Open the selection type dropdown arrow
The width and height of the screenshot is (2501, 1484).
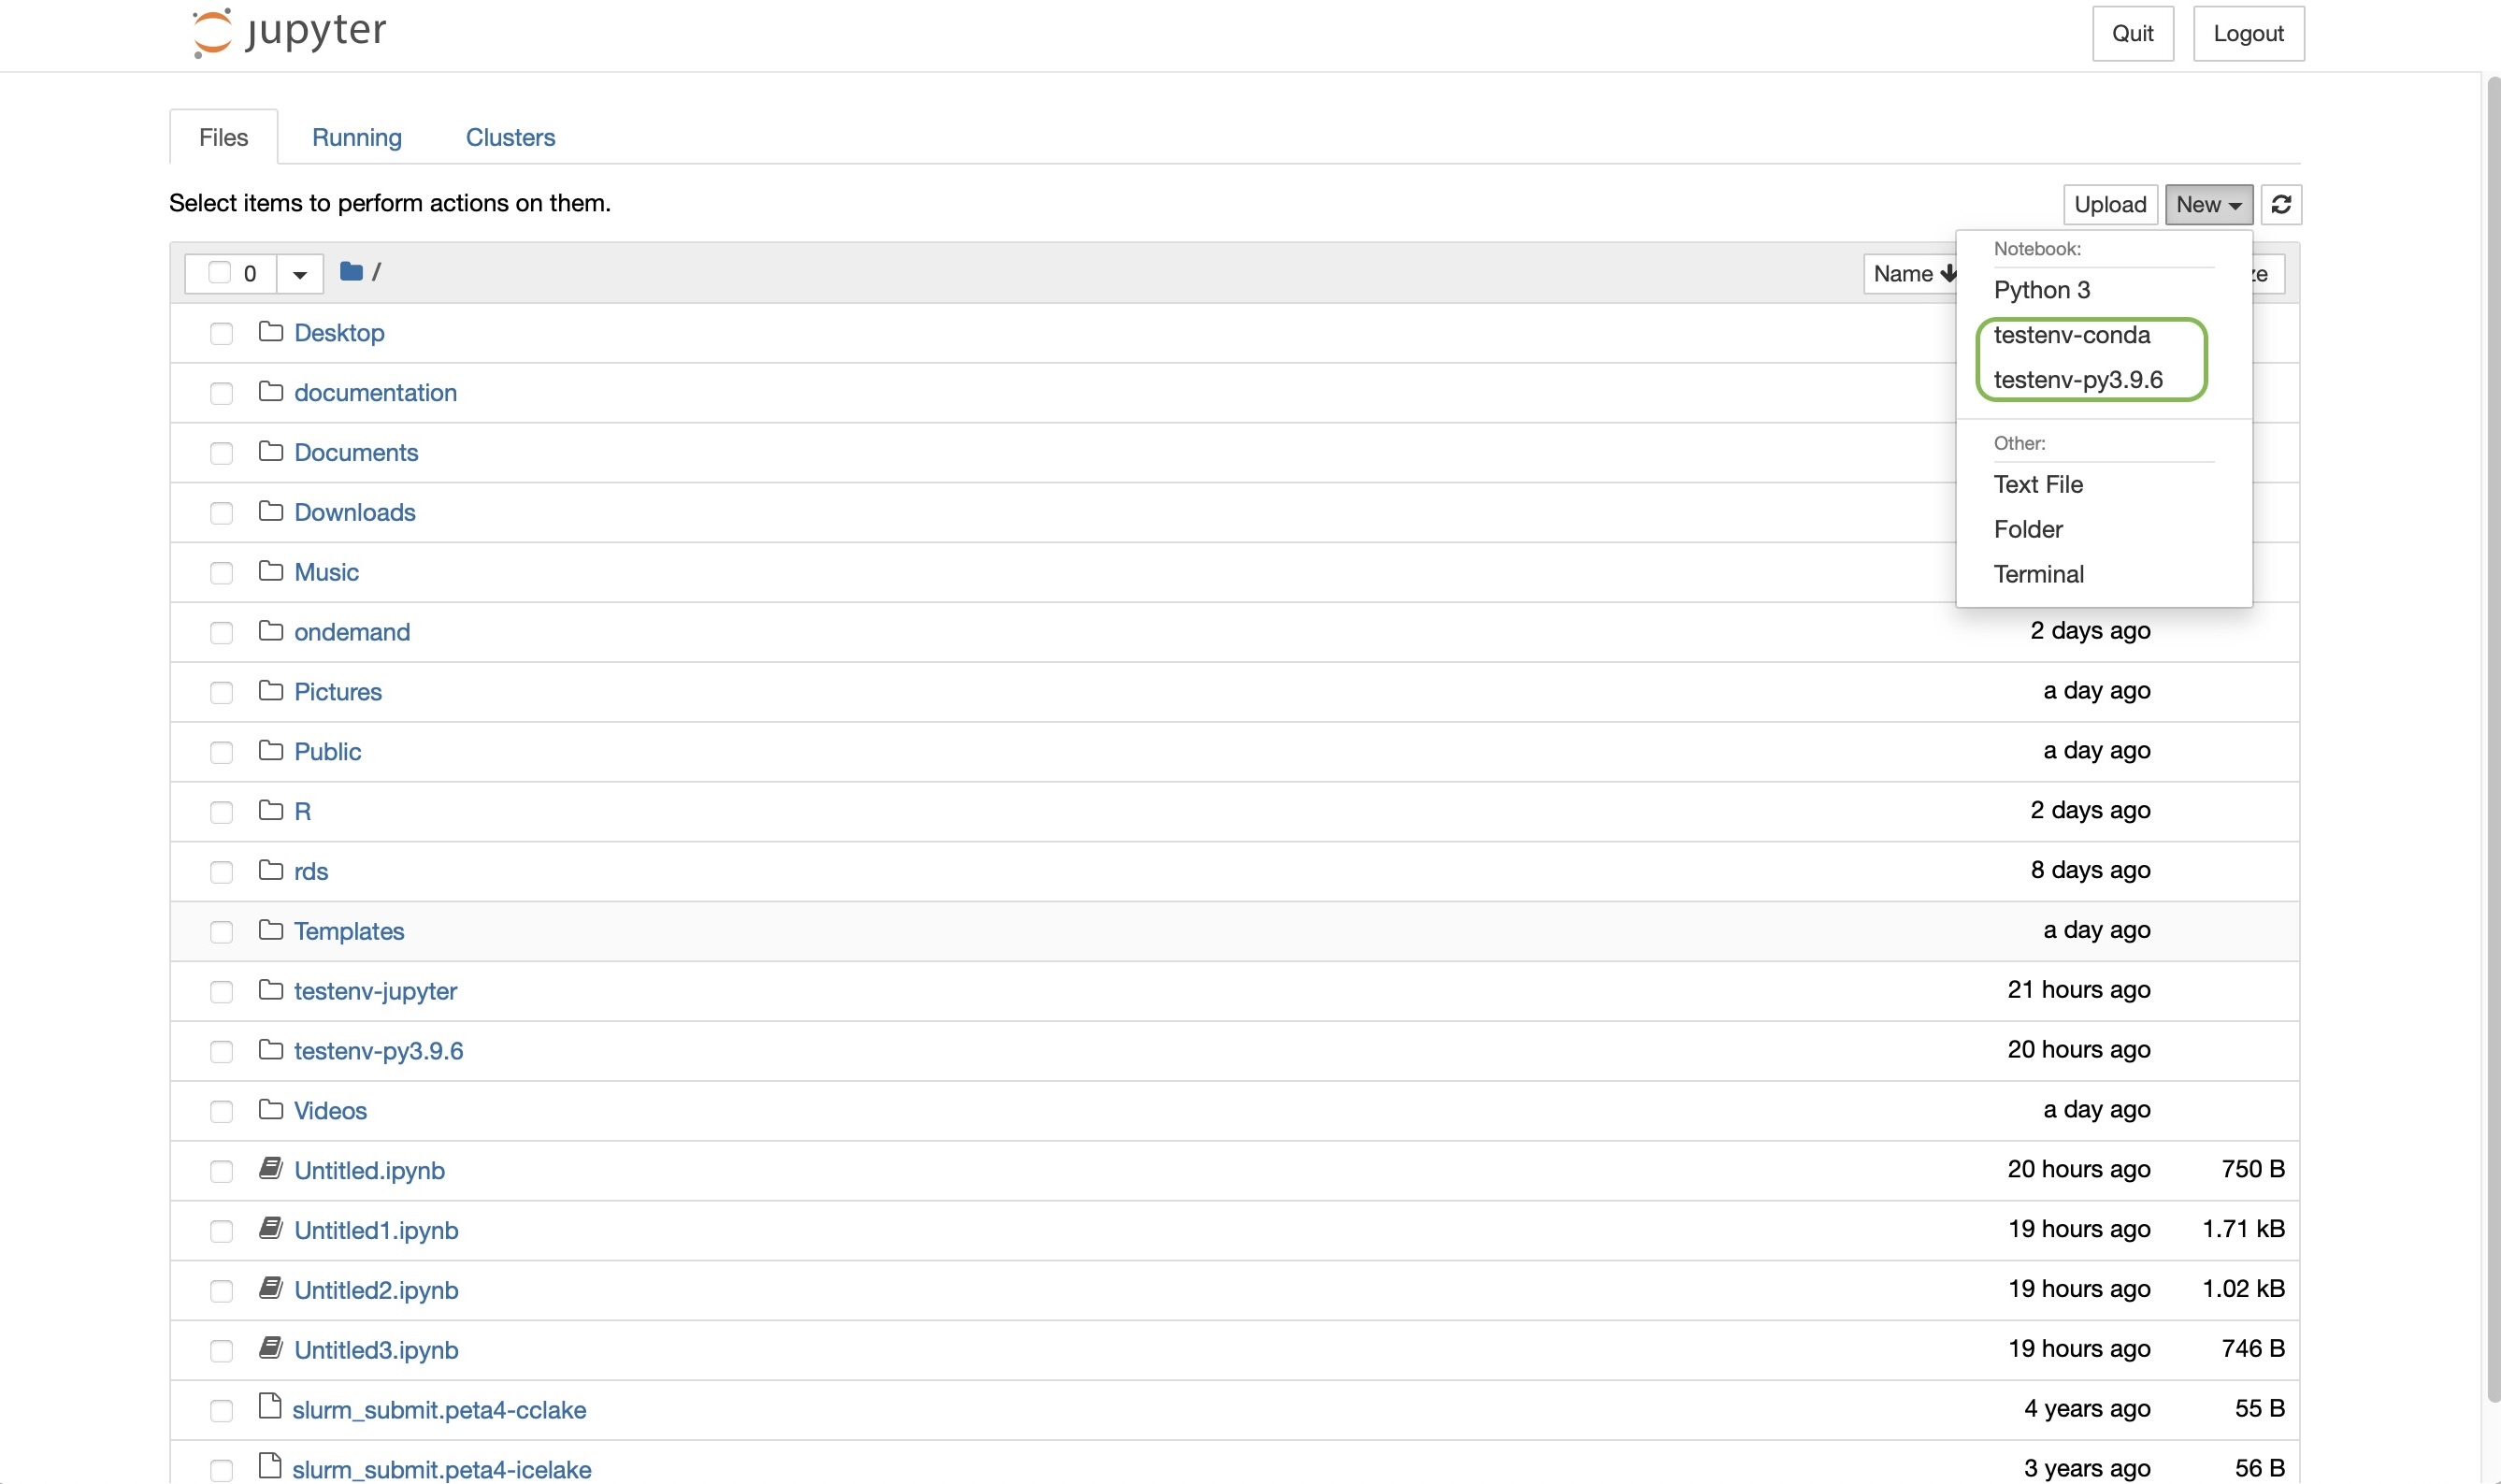tap(299, 274)
